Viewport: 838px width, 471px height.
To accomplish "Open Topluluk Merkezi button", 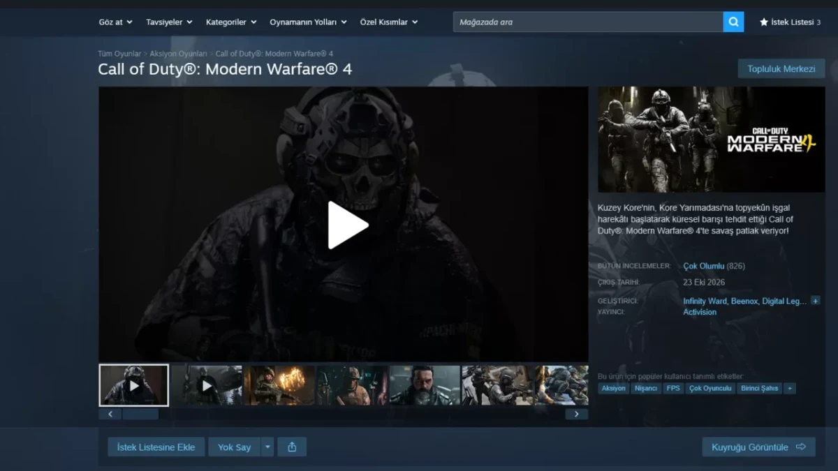I will (781, 68).
